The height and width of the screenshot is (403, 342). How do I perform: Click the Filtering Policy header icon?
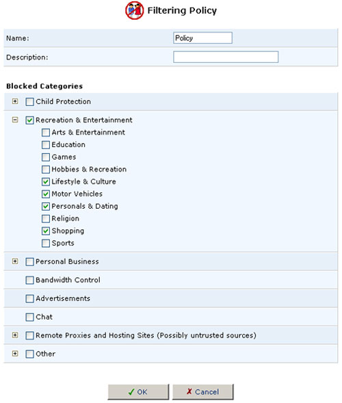[134, 10]
